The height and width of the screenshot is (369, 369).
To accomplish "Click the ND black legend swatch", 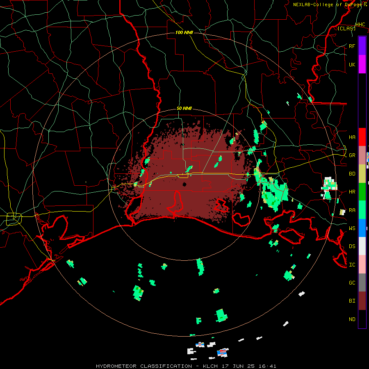I will coord(362,319).
